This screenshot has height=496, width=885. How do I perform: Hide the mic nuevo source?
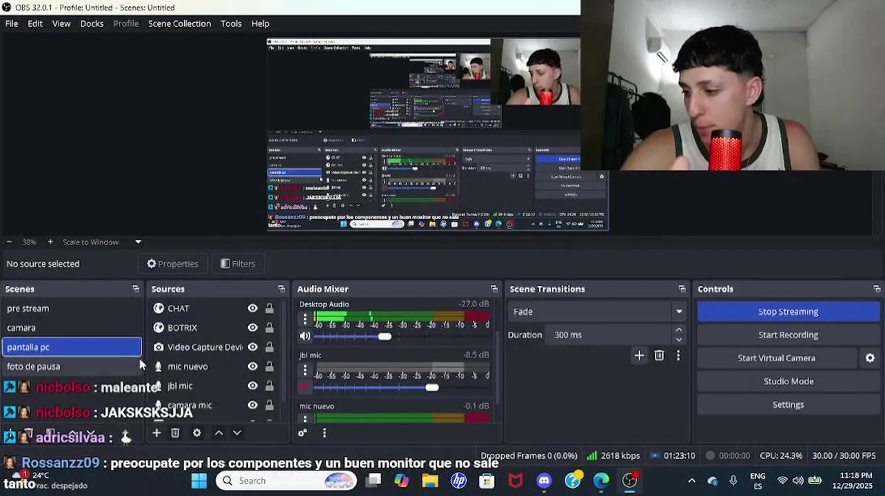(252, 366)
